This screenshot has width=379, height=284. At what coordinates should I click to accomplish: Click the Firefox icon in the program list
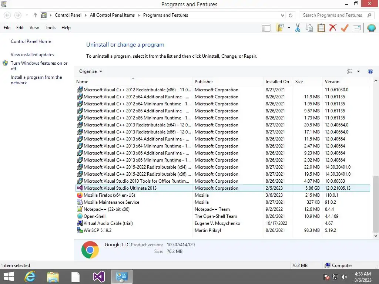(80, 195)
